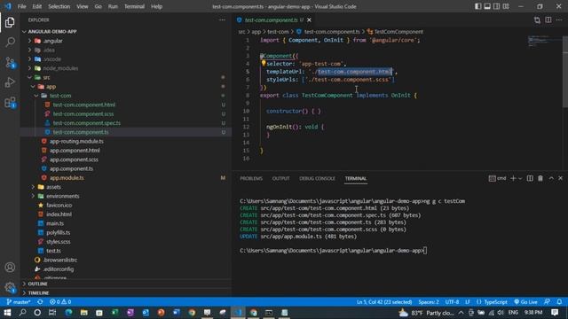The height and width of the screenshot is (319, 568).
Task: Toggle the panel layout button
Action: click(487, 6)
